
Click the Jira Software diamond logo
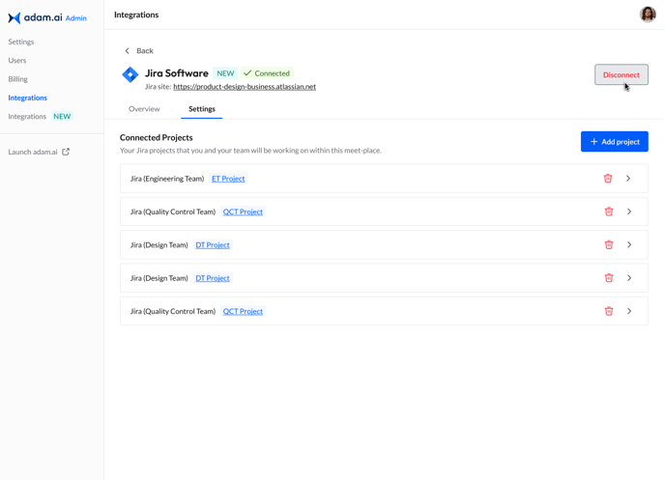[x=130, y=74]
